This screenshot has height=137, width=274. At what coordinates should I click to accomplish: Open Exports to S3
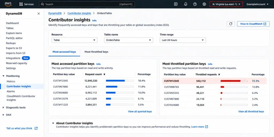pos(14,48)
